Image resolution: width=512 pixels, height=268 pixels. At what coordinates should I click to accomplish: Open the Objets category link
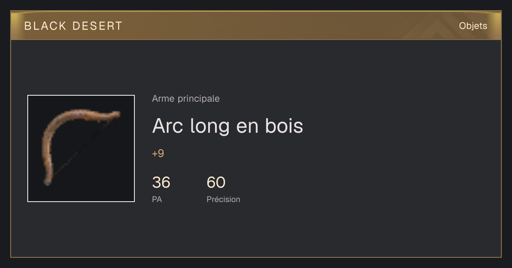(x=473, y=26)
